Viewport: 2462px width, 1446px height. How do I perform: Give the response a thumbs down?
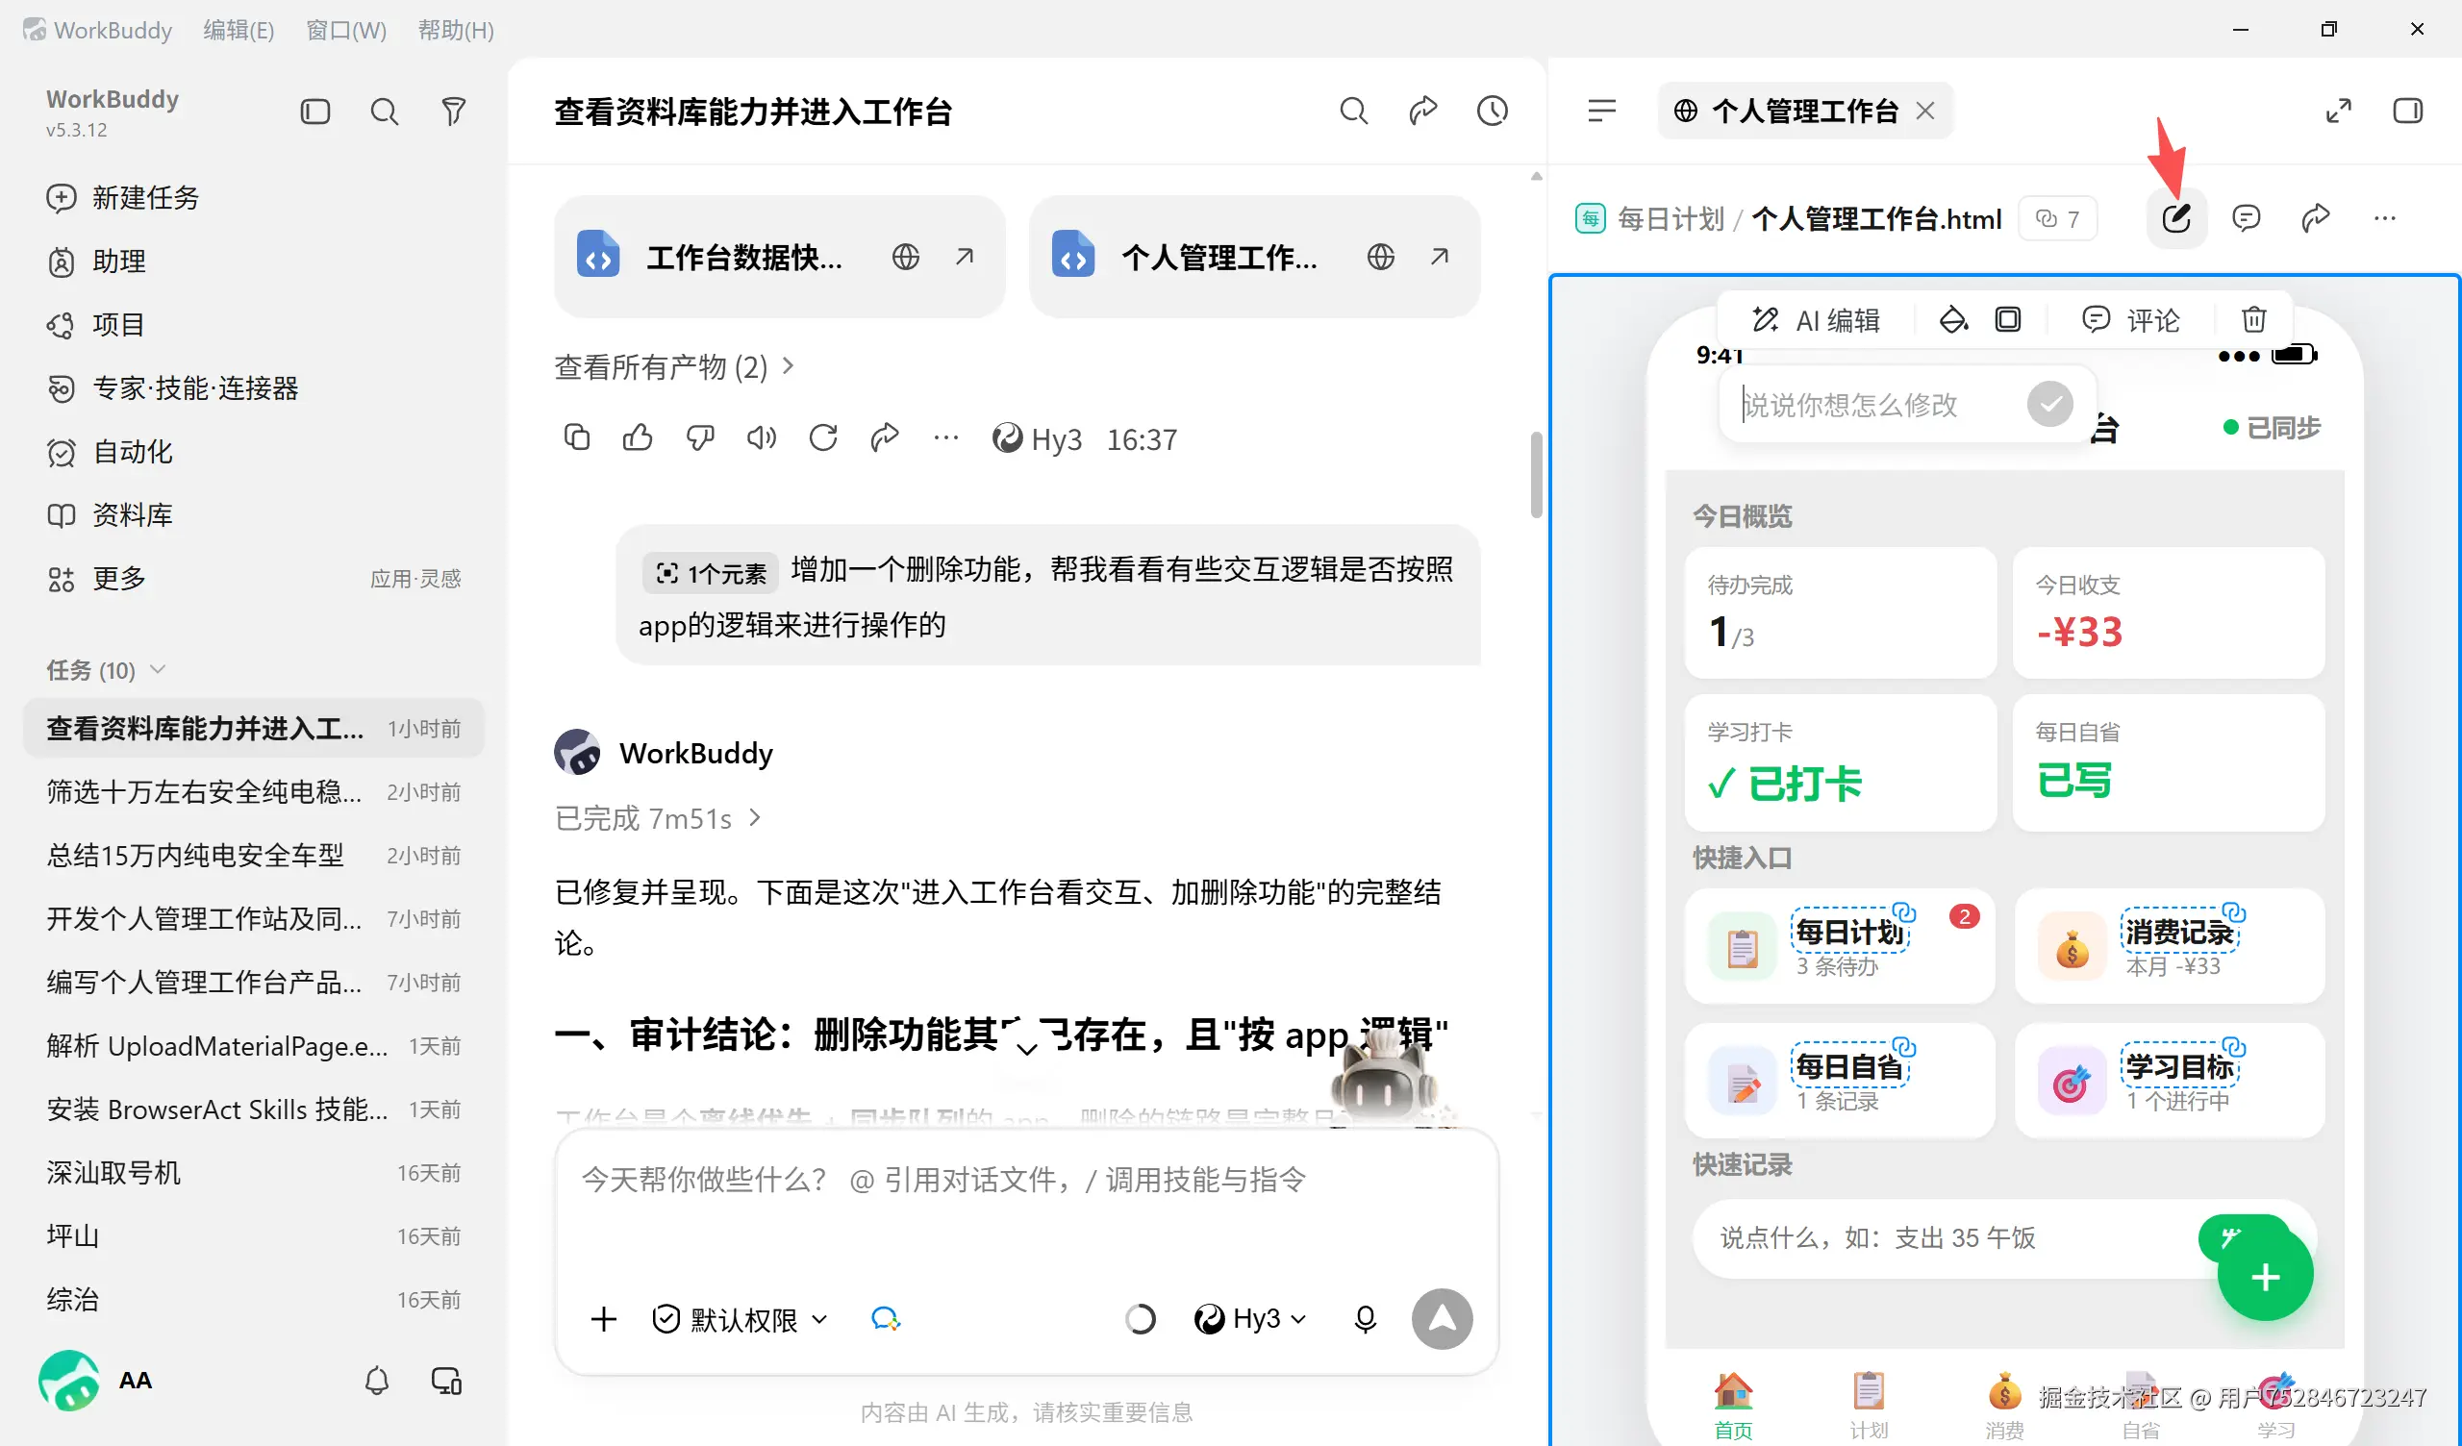coord(699,436)
